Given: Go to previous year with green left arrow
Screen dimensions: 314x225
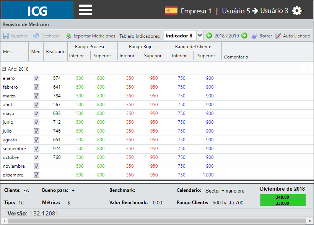Looking at the screenshot, I should click(x=209, y=36).
